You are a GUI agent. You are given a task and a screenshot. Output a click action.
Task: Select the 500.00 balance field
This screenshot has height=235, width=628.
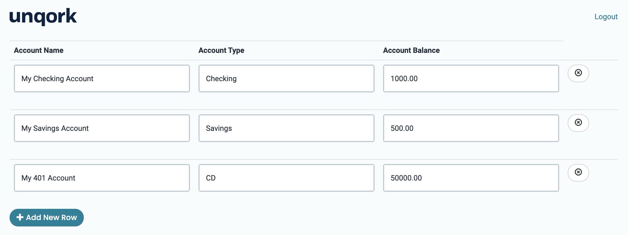point(471,128)
